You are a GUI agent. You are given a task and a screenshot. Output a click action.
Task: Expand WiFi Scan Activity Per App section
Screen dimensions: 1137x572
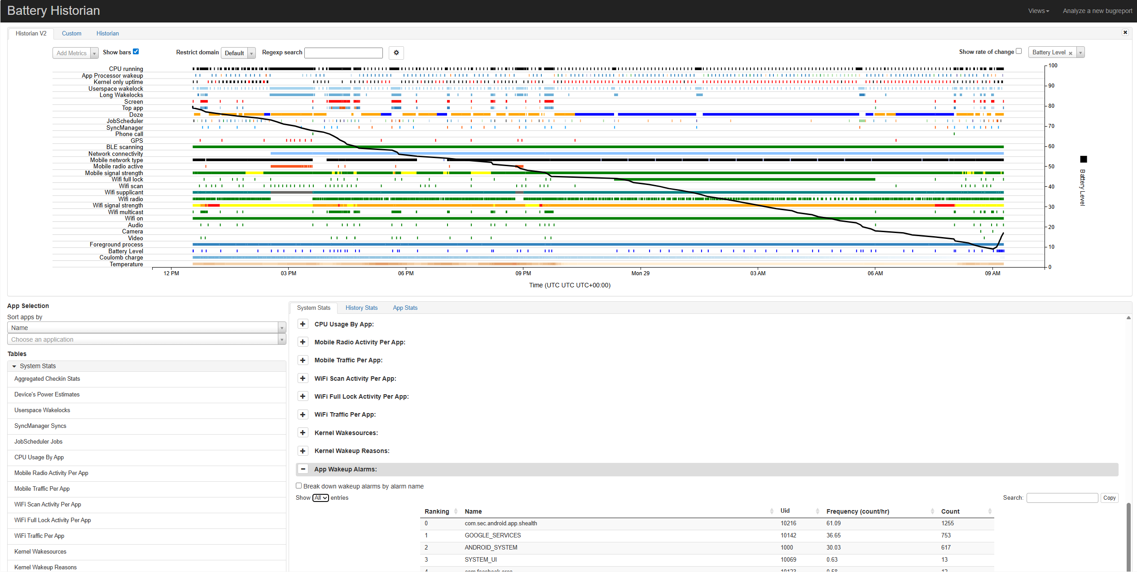[303, 378]
